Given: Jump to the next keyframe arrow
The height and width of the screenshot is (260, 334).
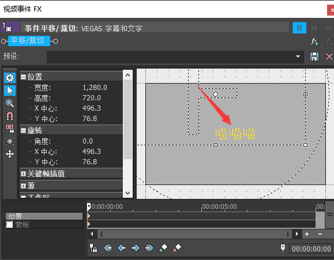Looking at the screenshot, I should point(136,248).
